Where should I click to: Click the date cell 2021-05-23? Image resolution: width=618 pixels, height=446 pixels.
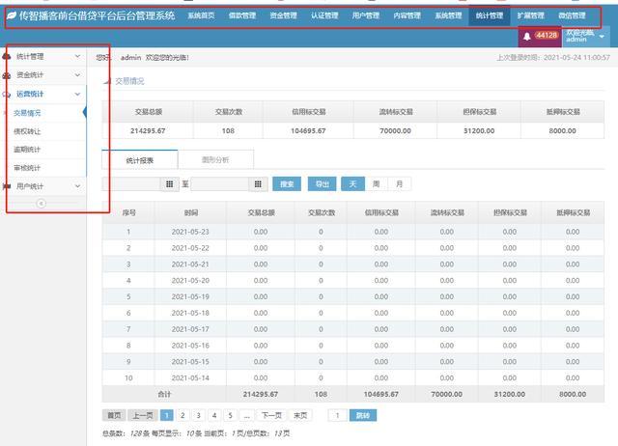pyautogui.click(x=190, y=232)
